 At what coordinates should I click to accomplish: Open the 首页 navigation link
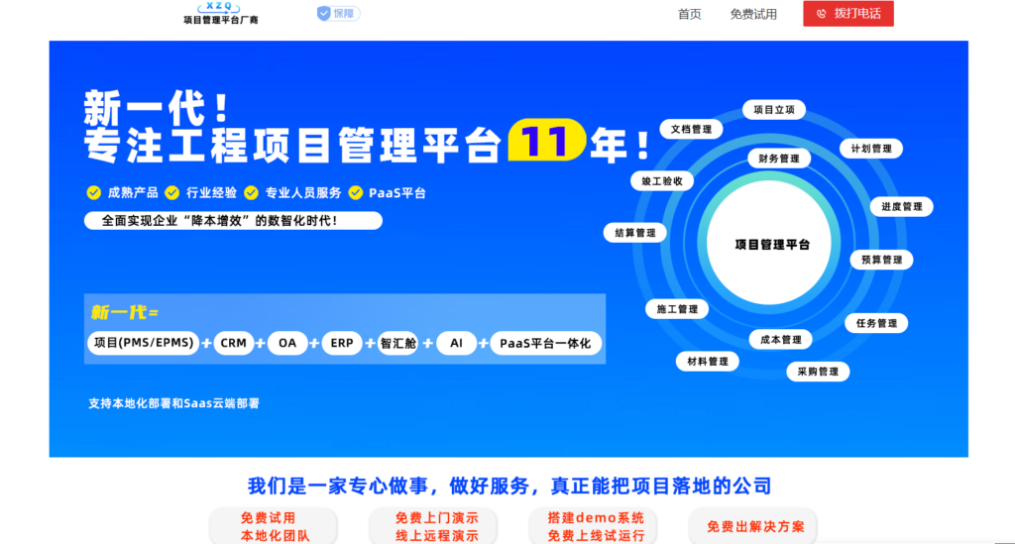[x=690, y=14]
